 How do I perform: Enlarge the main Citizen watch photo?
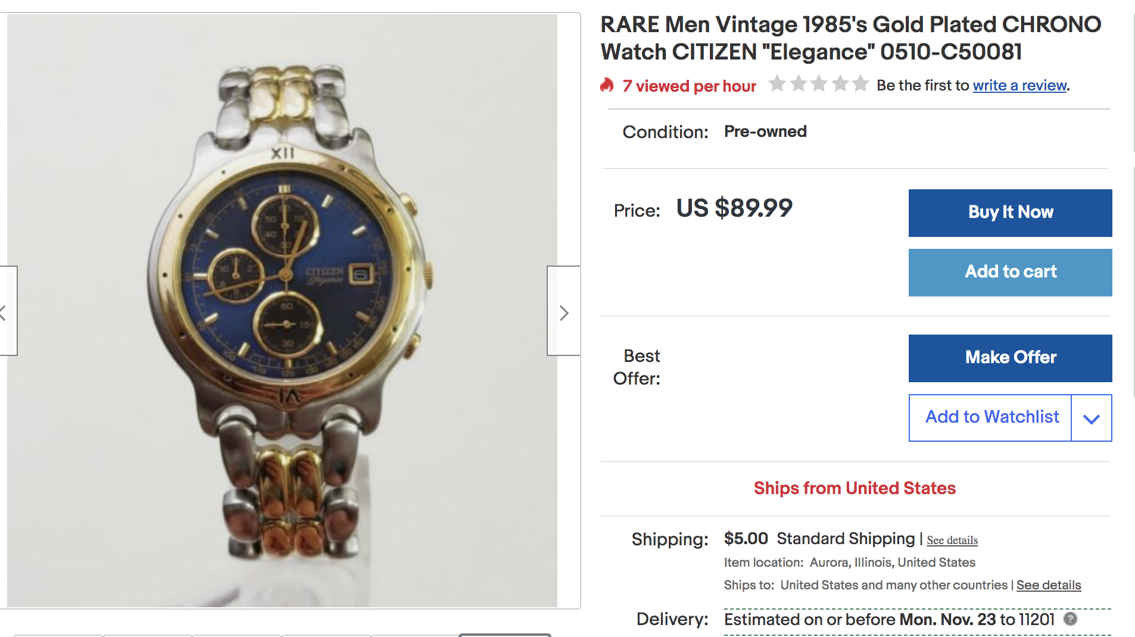click(x=282, y=310)
